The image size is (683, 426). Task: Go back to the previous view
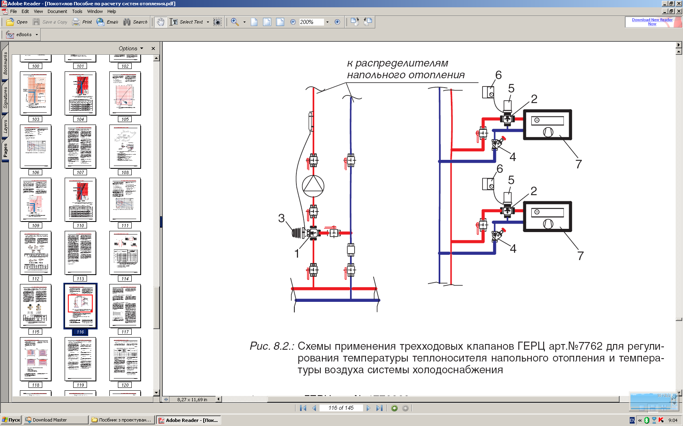tap(394, 408)
